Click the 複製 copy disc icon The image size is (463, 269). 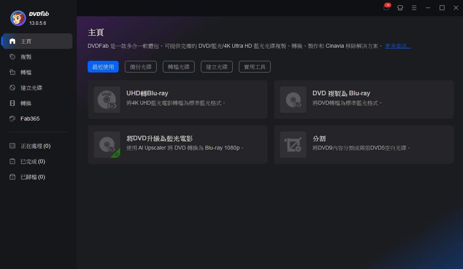(x=12, y=57)
